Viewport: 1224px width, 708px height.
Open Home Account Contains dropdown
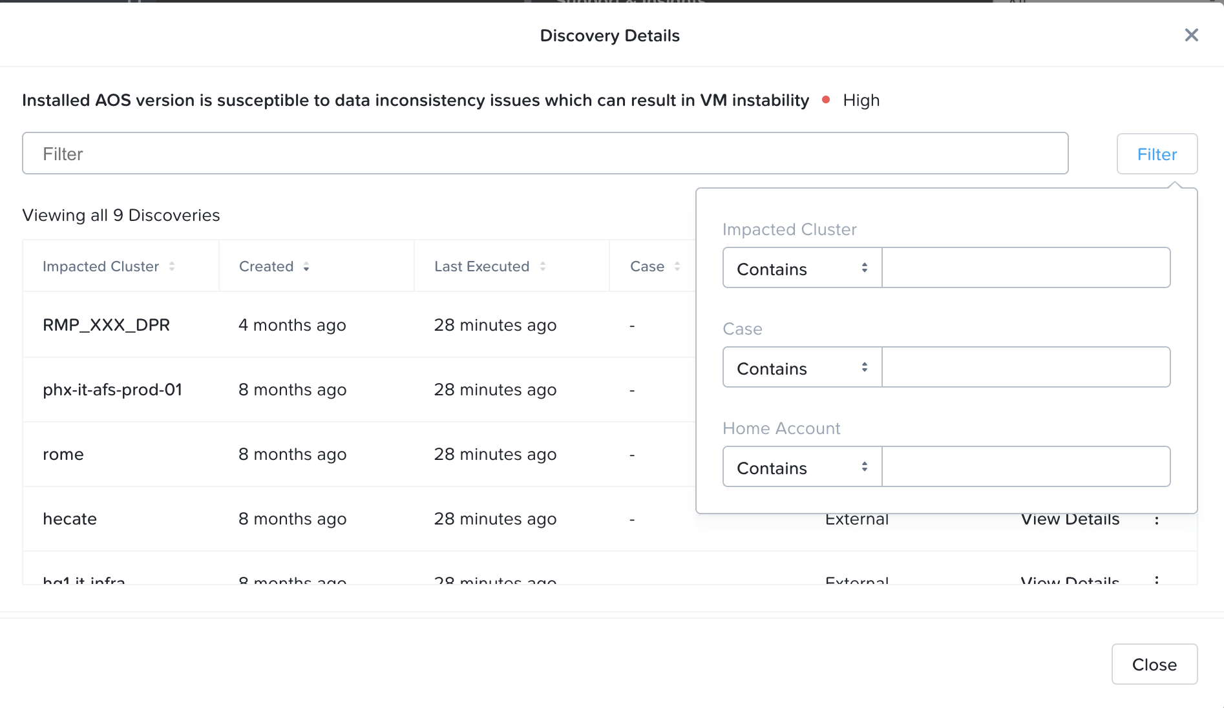coord(802,467)
